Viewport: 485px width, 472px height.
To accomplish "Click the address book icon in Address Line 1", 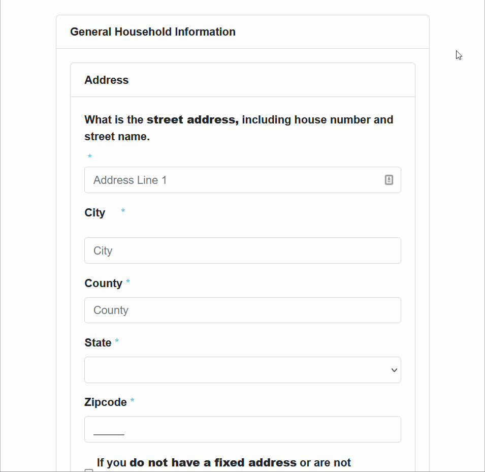I will [x=389, y=180].
